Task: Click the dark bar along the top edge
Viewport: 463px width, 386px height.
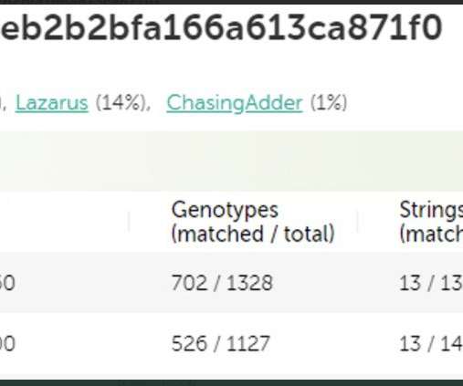Action: (231, 2)
